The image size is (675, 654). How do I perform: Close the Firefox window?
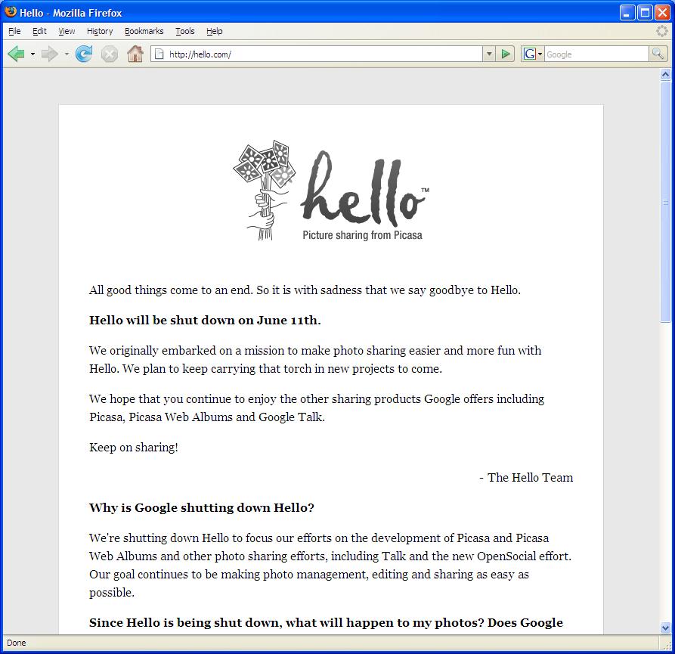point(662,13)
